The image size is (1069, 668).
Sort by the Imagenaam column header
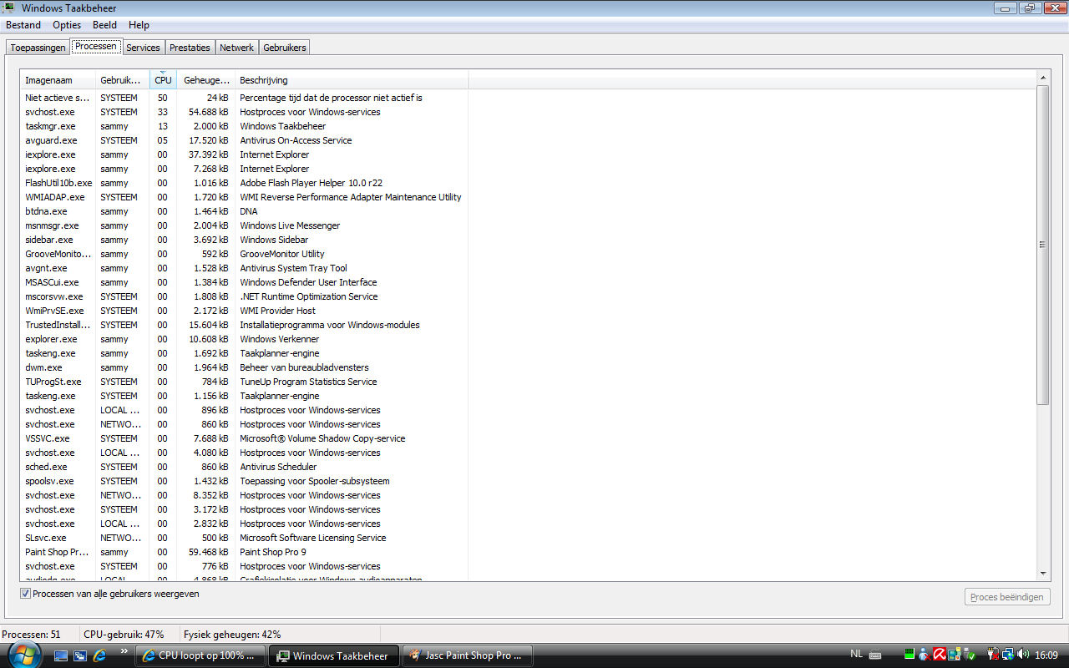[58, 80]
